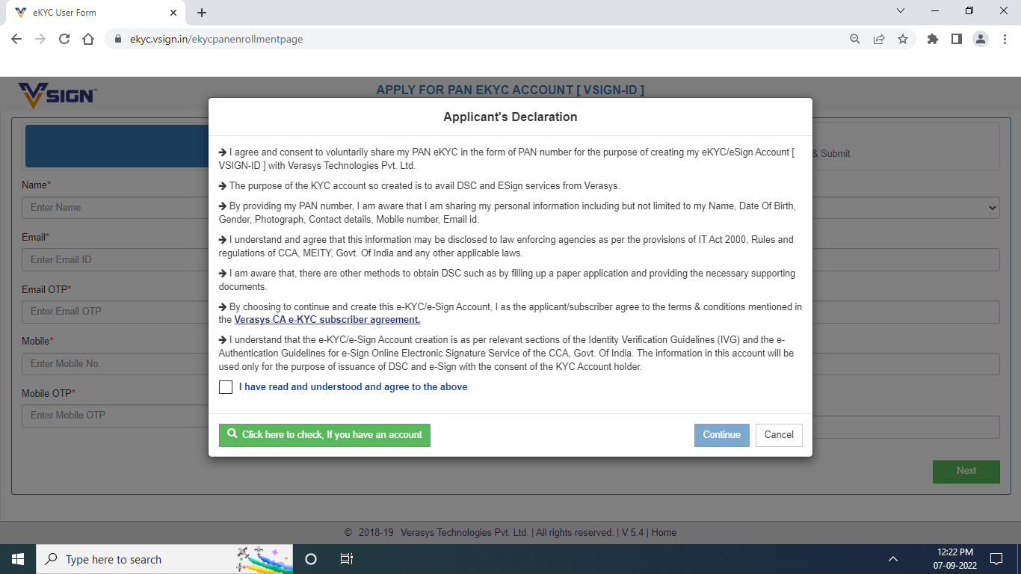Click the Enter Email ID field
This screenshot has height=574, width=1021.
coord(115,260)
